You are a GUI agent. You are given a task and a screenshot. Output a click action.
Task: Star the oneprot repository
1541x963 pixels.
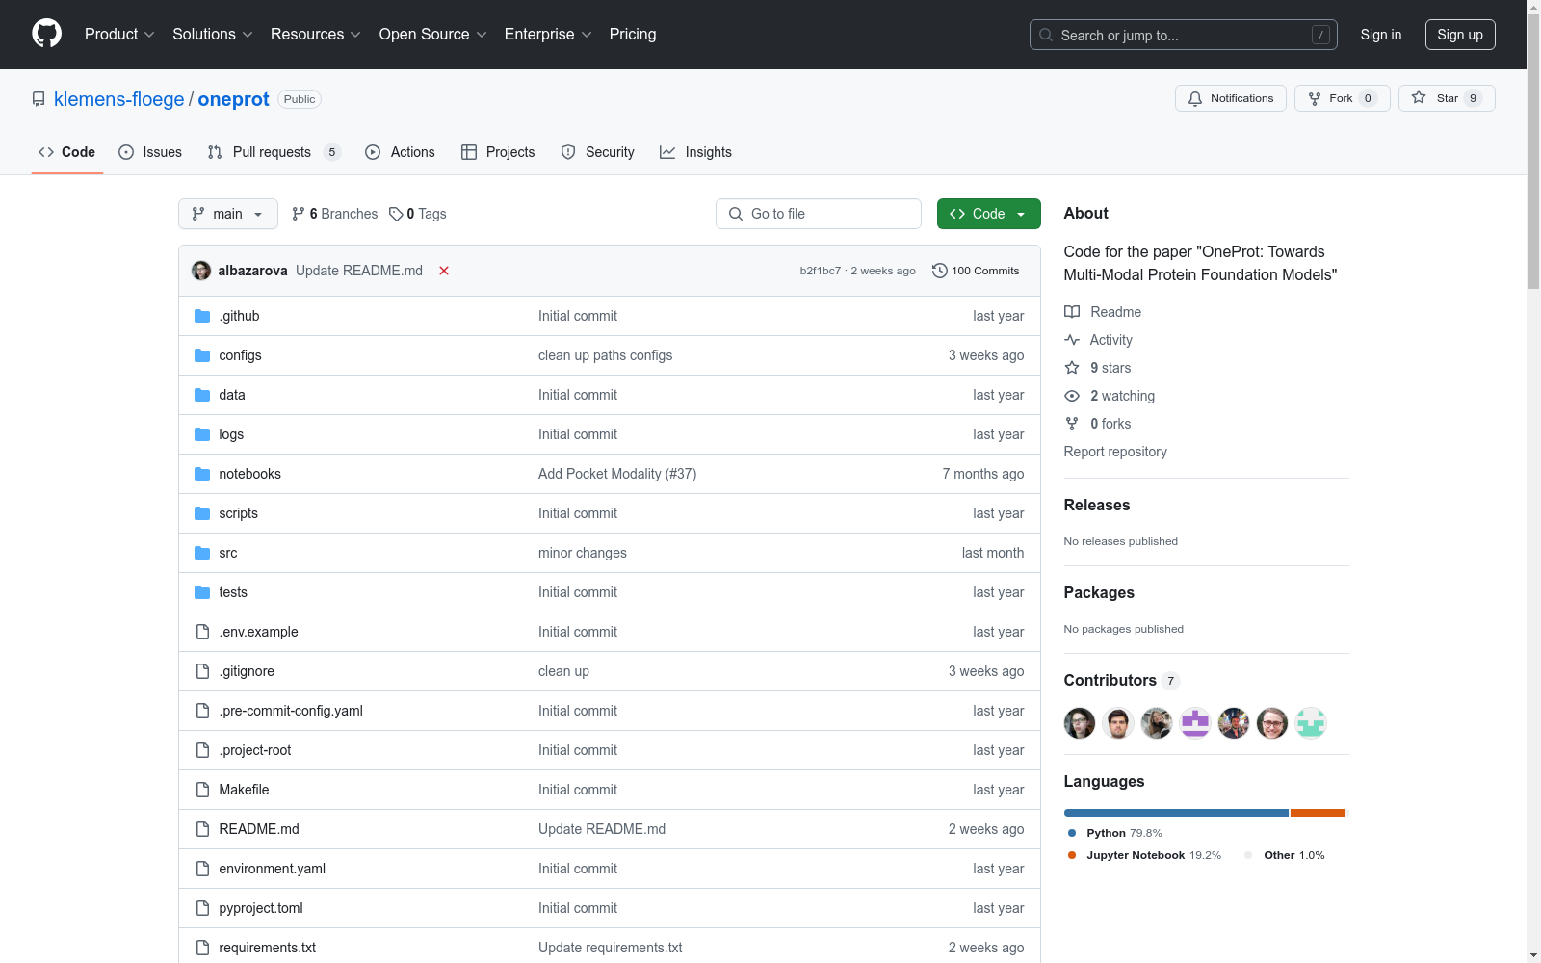(x=1447, y=98)
